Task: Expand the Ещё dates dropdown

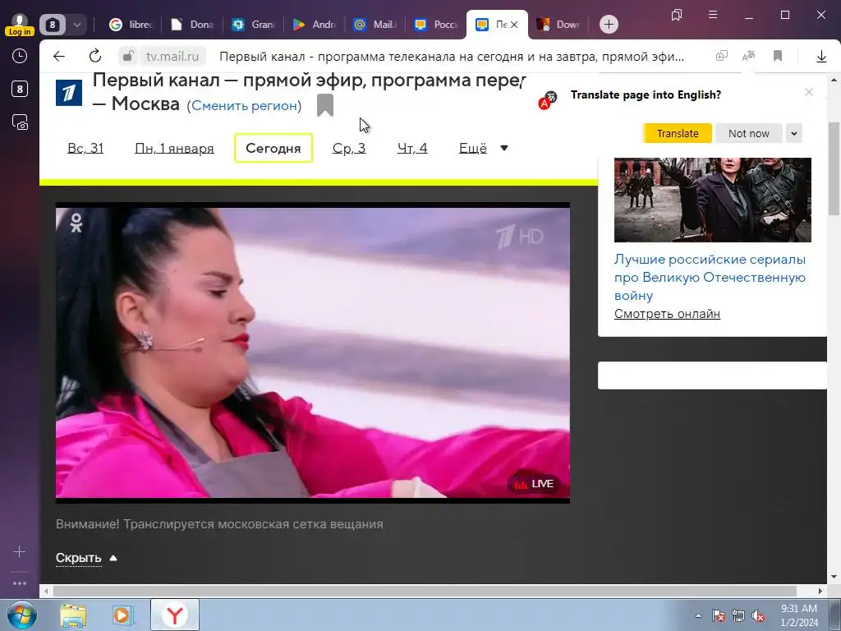Action: (x=483, y=148)
